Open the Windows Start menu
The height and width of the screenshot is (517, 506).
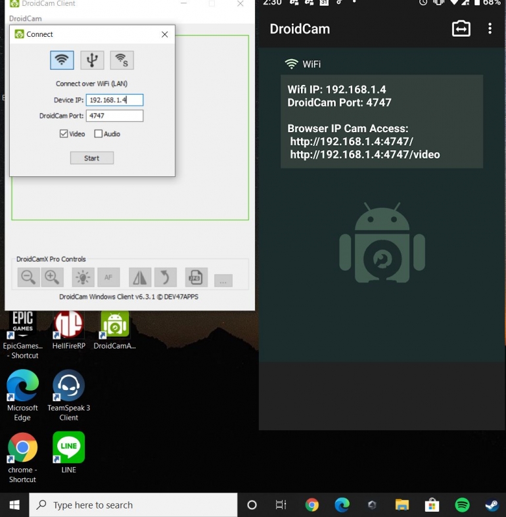tap(14, 505)
